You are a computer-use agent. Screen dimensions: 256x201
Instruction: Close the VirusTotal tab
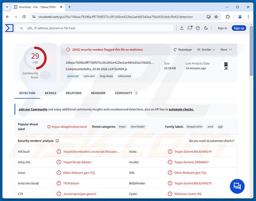click(x=61, y=7)
